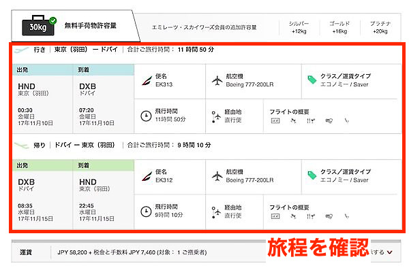Click the 合計ご旅行時間 9 時間 10 分 text
The width and height of the screenshot is (409, 272).
pyautogui.click(x=169, y=145)
